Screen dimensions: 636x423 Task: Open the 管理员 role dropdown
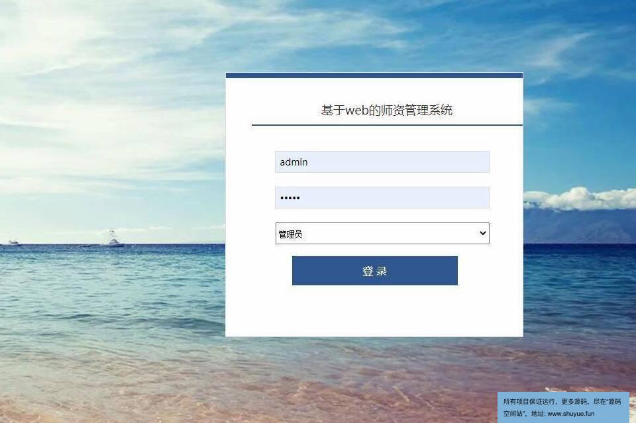pos(382,234)
